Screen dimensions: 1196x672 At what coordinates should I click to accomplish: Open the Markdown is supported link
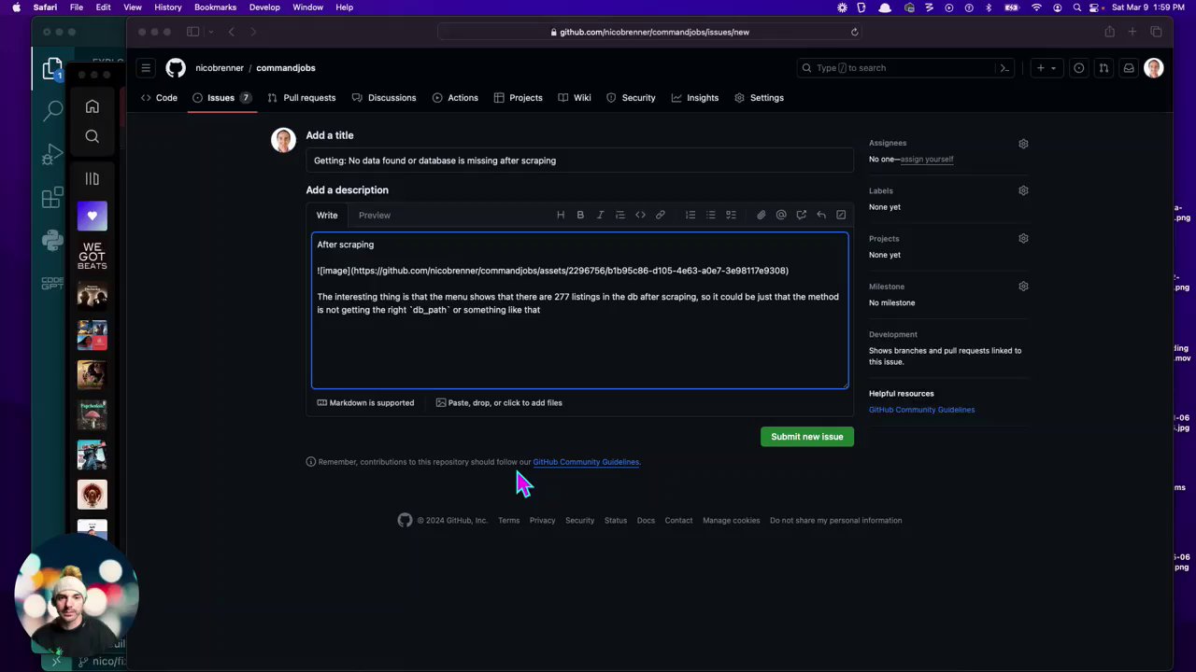[365, 403]
